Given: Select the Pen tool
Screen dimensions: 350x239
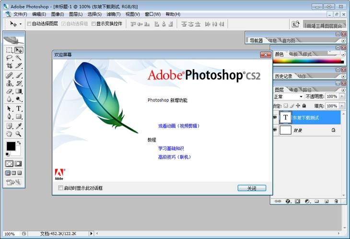Looking at the screenshot, I should click(x=9, y=116).
